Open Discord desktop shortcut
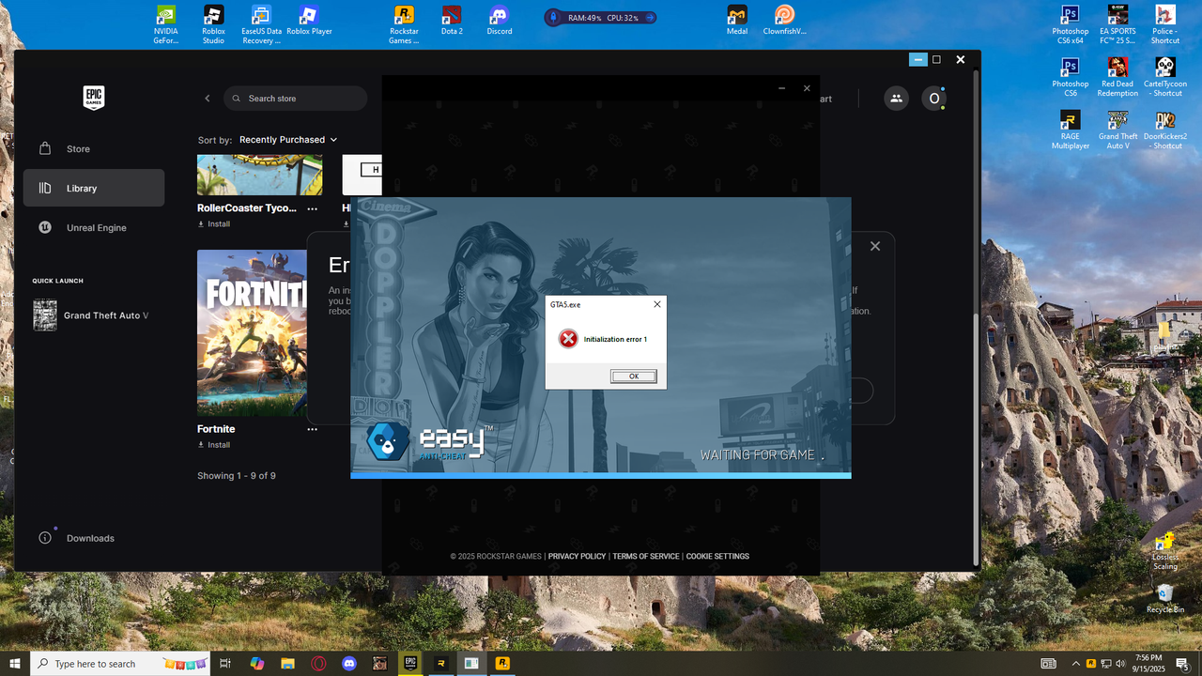This screenshot has width=1202, height=676. tap(500, 21)
